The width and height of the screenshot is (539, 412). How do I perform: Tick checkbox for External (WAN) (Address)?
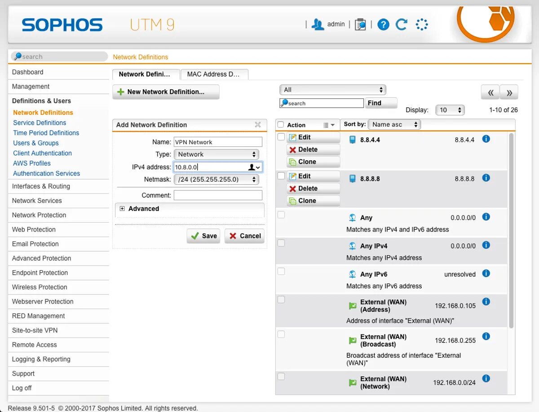281,299
